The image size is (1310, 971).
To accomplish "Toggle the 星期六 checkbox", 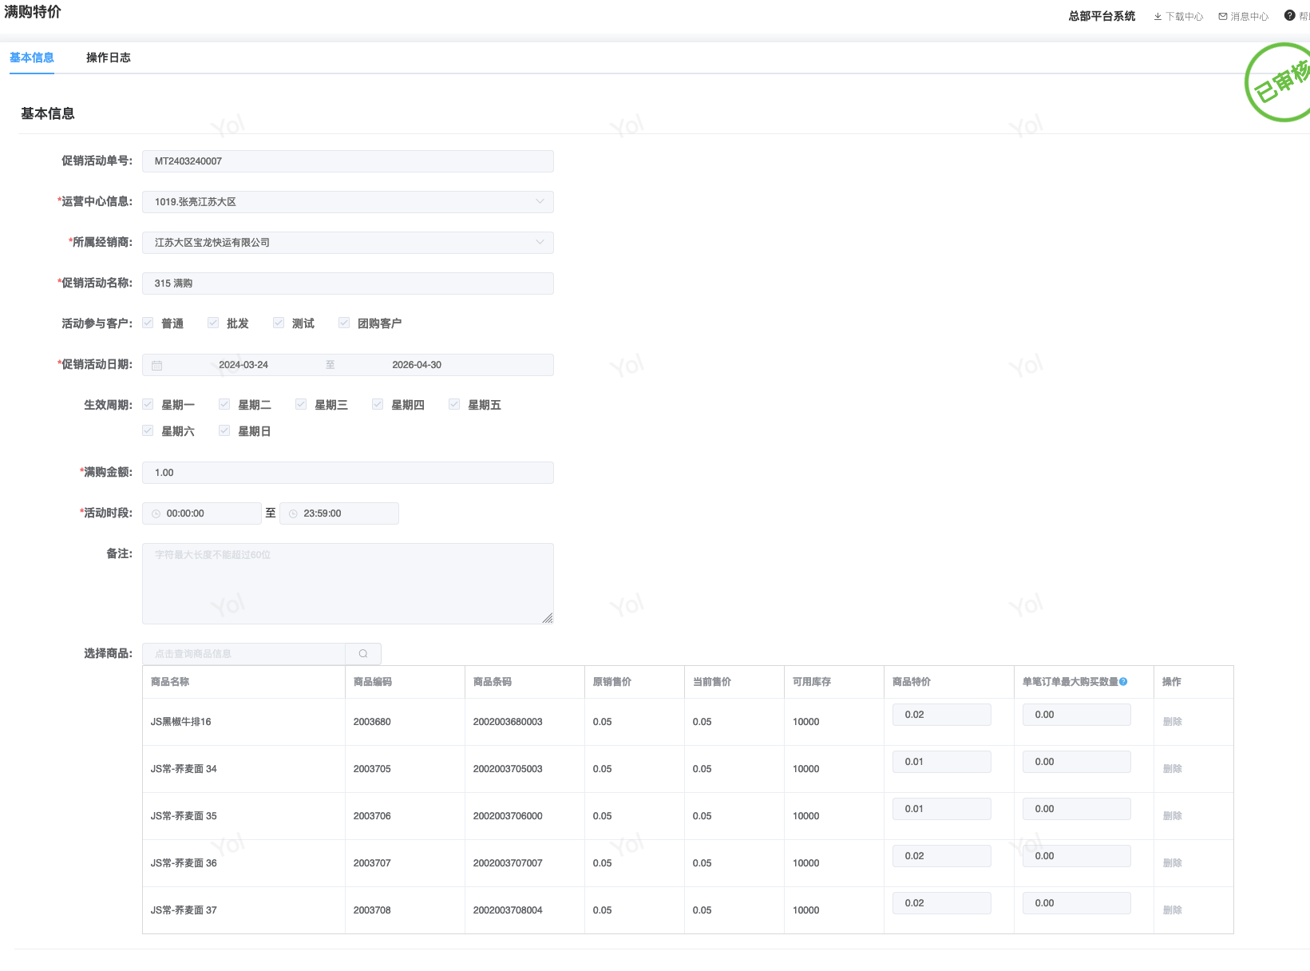I will click(148, 430).
